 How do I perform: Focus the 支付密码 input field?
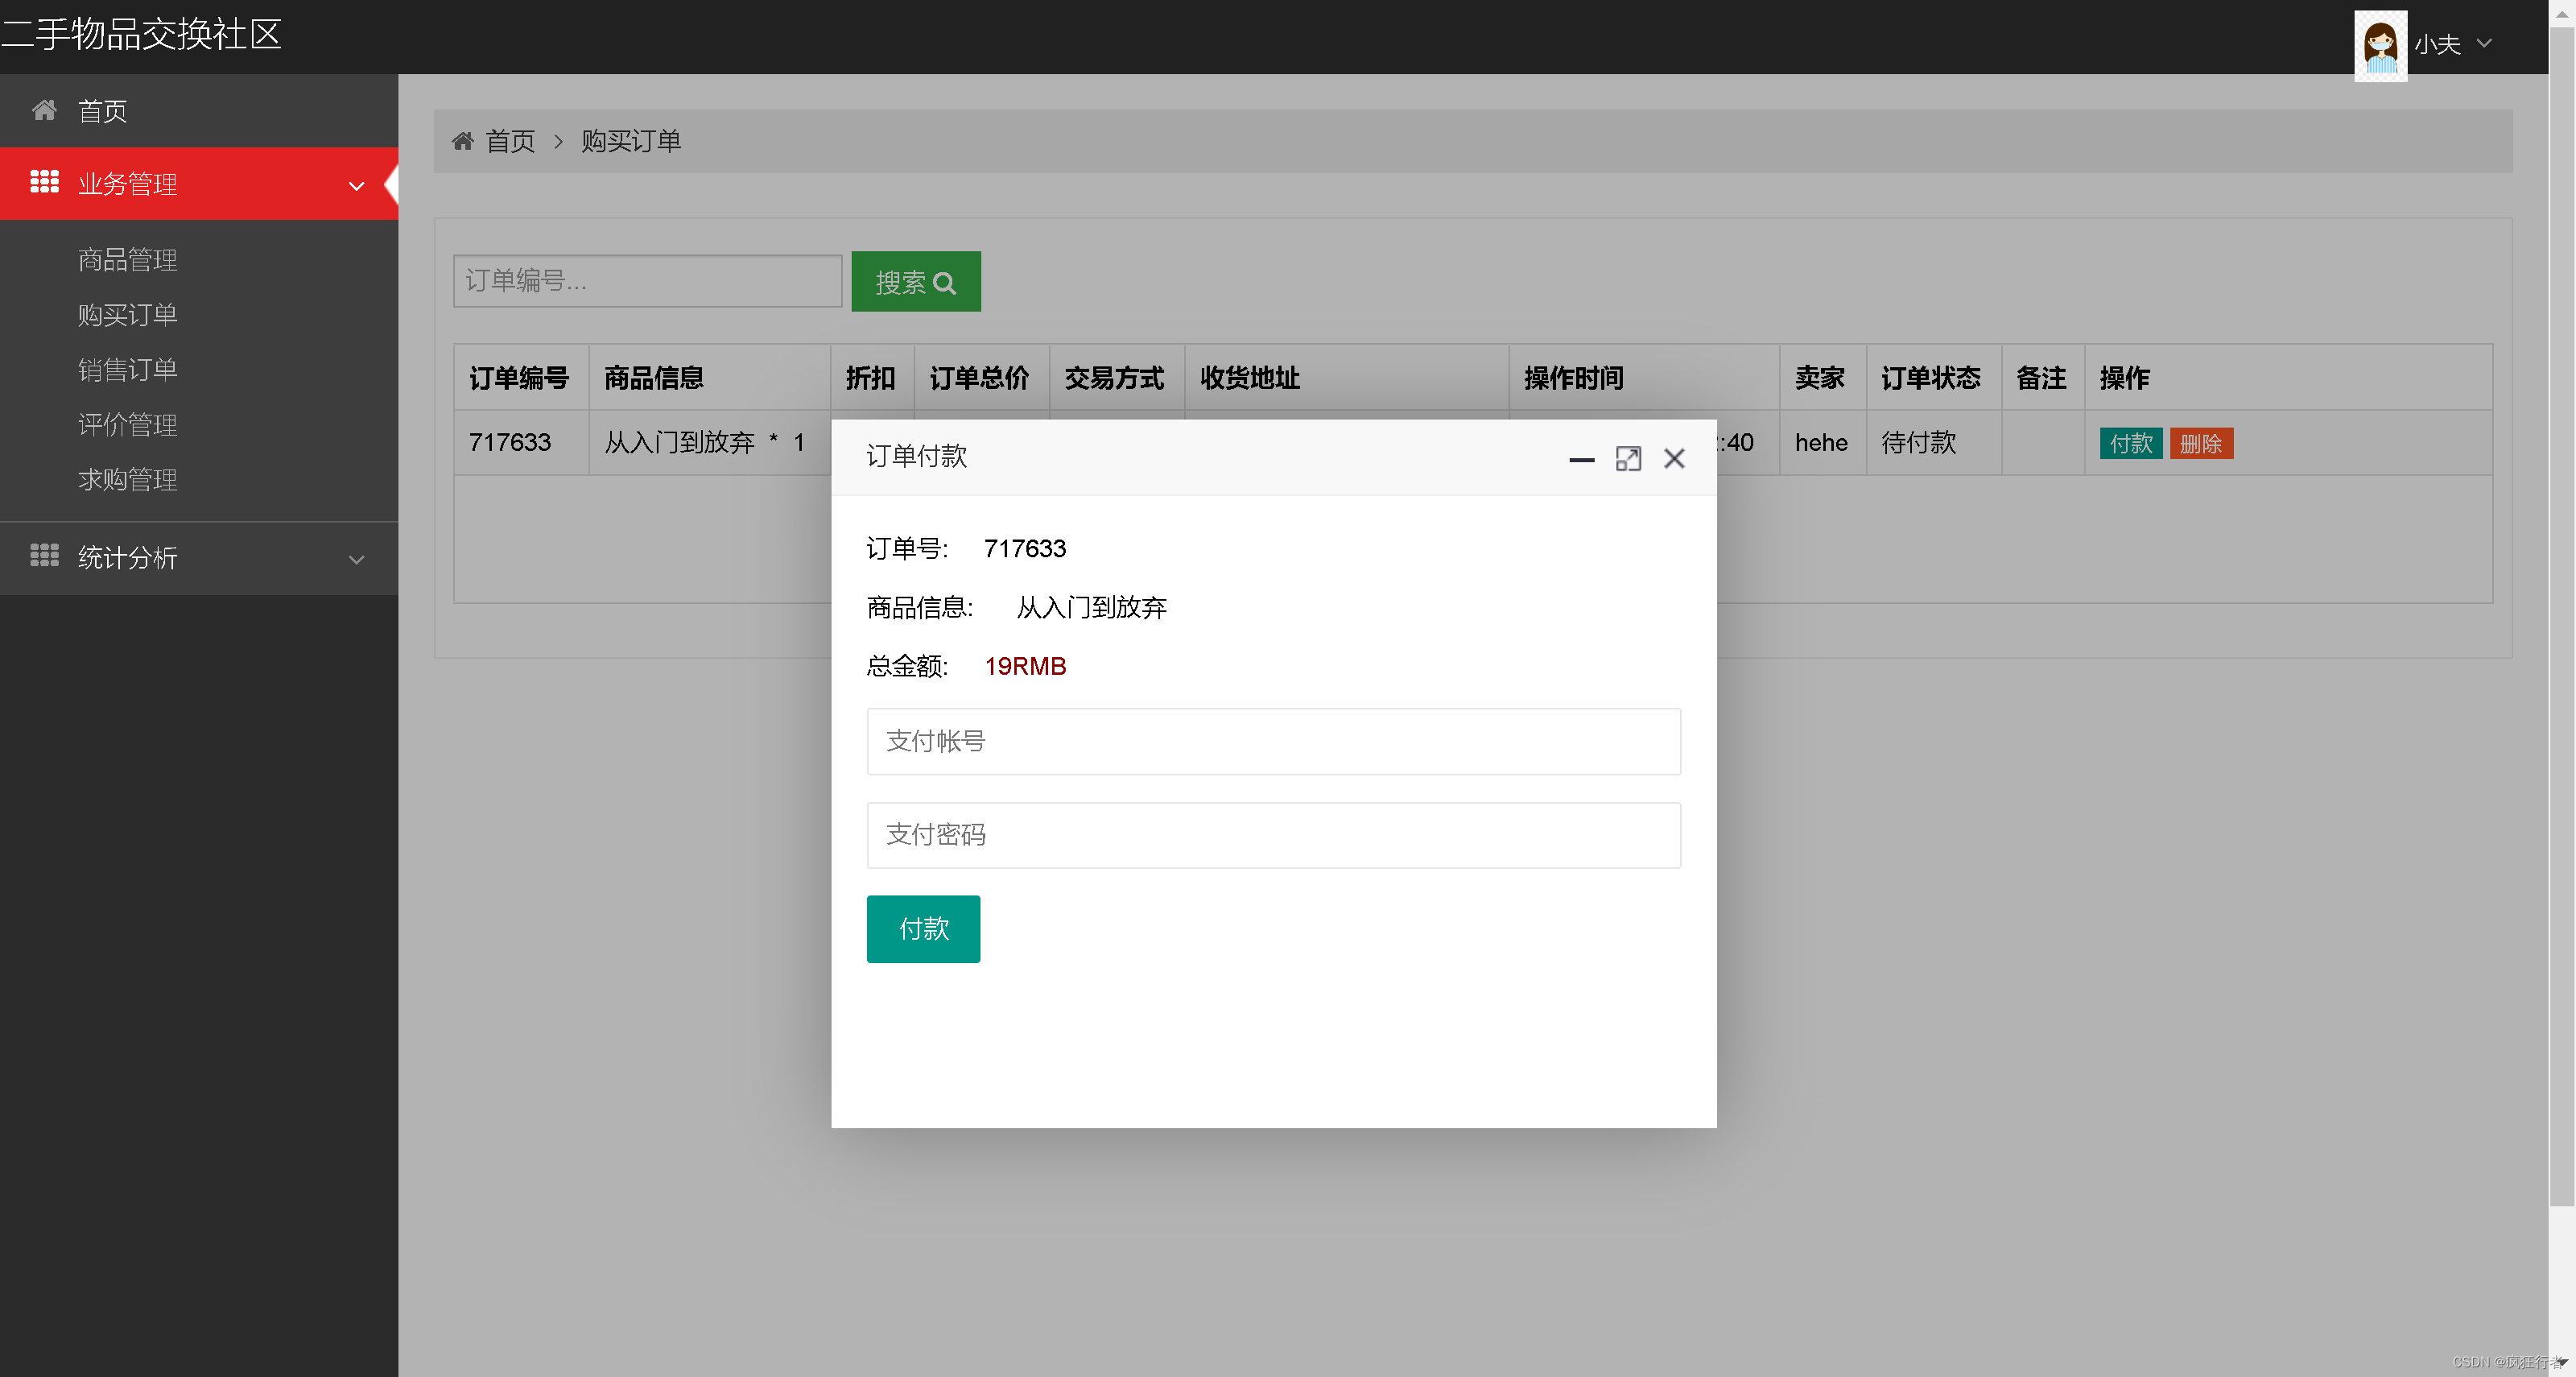click(x=1273, y=835)
